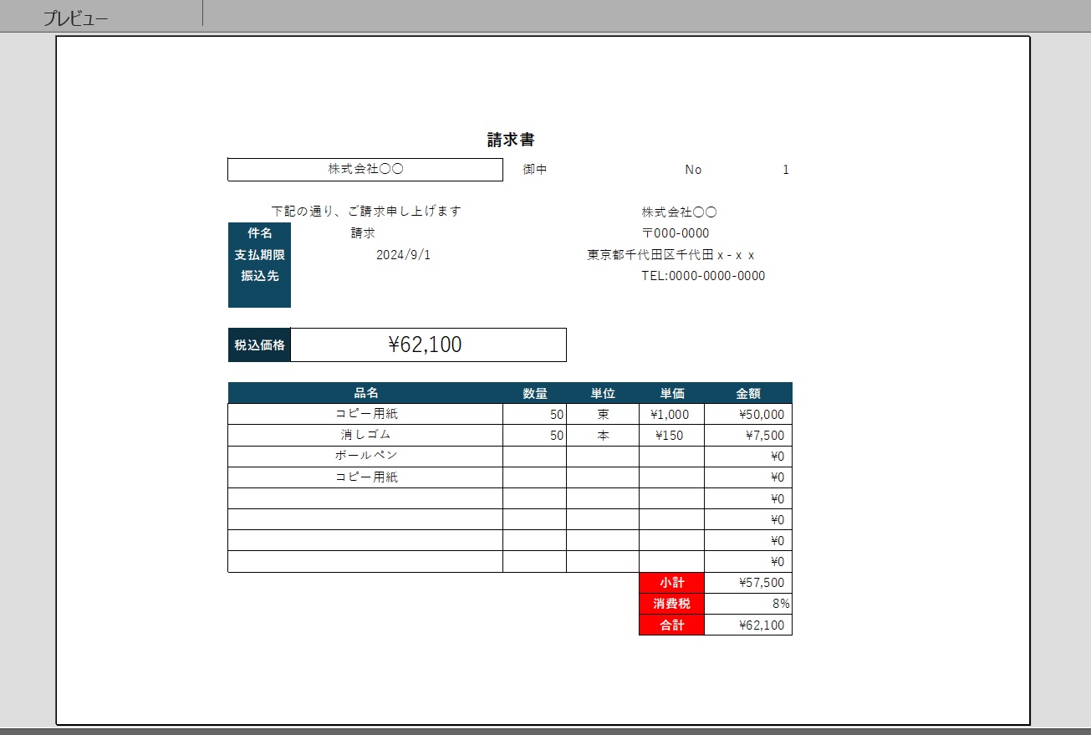Image resolution: width=1091 pixels, height=735 pixels.
Task: Select the payment date 2024/9/1
Action: pos(403,255)
